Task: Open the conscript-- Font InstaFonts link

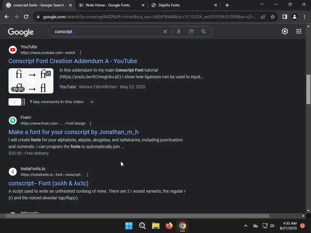Action: [48, 183]
